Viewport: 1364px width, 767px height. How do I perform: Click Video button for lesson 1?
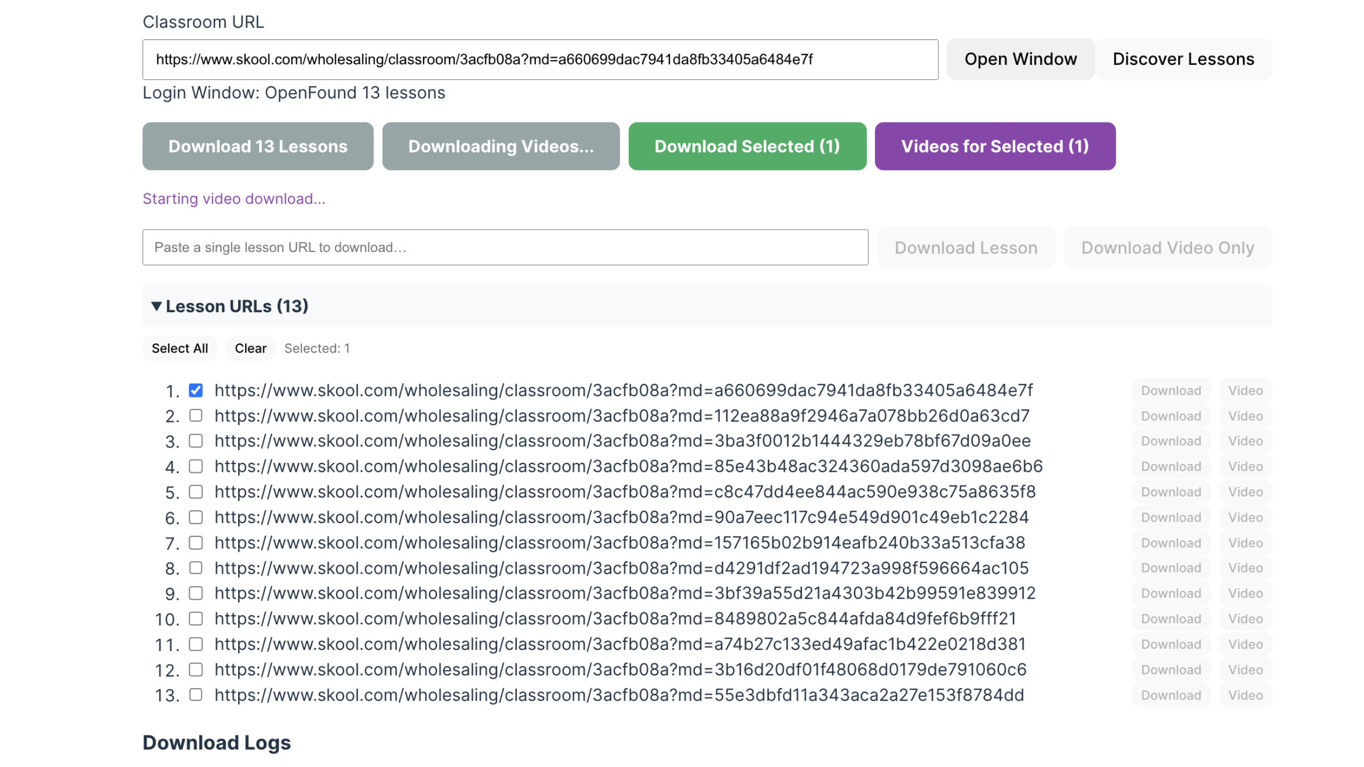point(1245,390)
